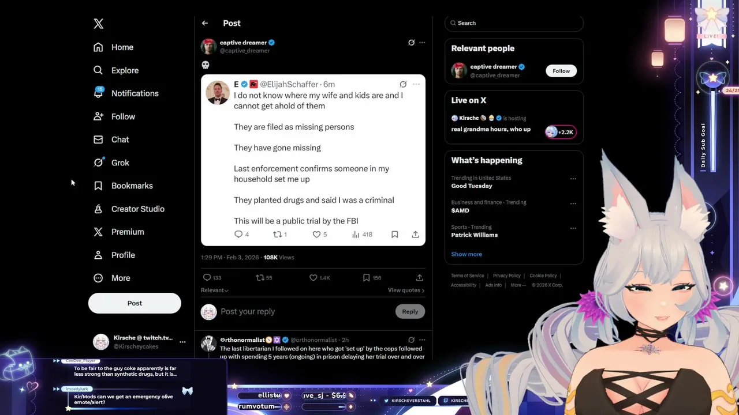Click the Search box
Image resolution: width=739 pixels, height=415 pixels.
pyautogui.click(x=514, y=23)
